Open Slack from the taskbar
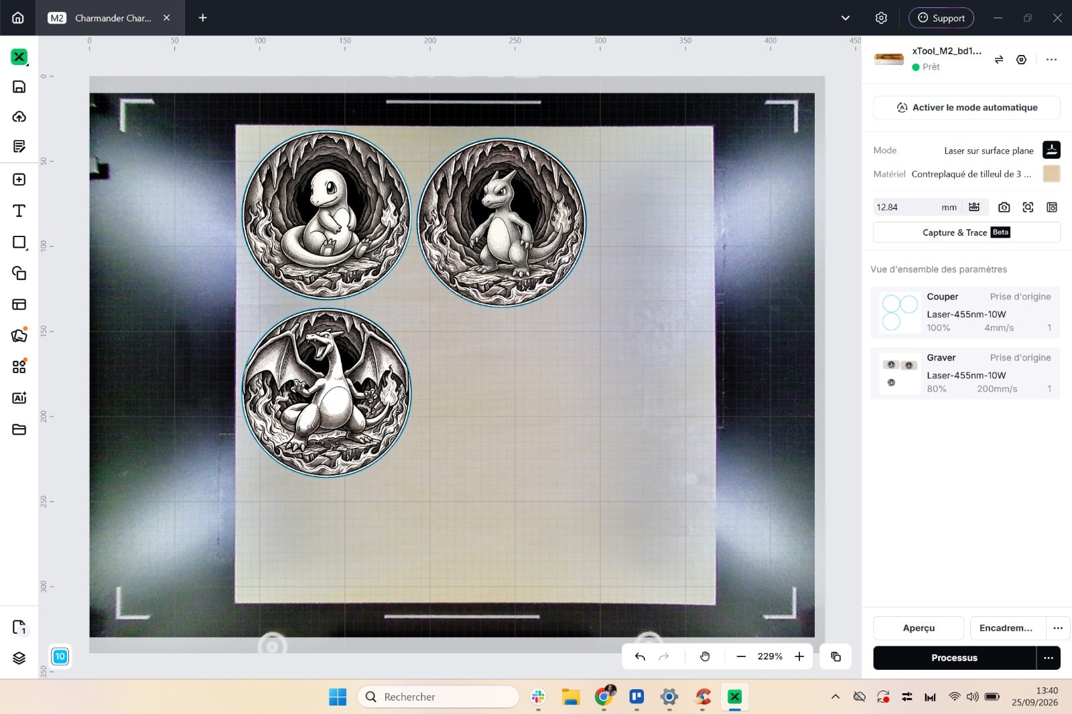The height and width of the screenshot is (714, 1072). click(x=538, y=697)
